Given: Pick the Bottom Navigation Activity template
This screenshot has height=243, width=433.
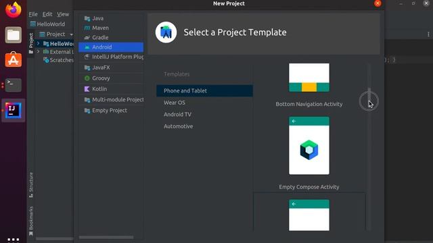Looking at the screenshot, I should (x=309, y=85).
